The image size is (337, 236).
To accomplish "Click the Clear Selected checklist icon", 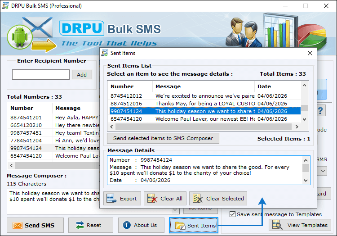I will [x=198, y=198].
